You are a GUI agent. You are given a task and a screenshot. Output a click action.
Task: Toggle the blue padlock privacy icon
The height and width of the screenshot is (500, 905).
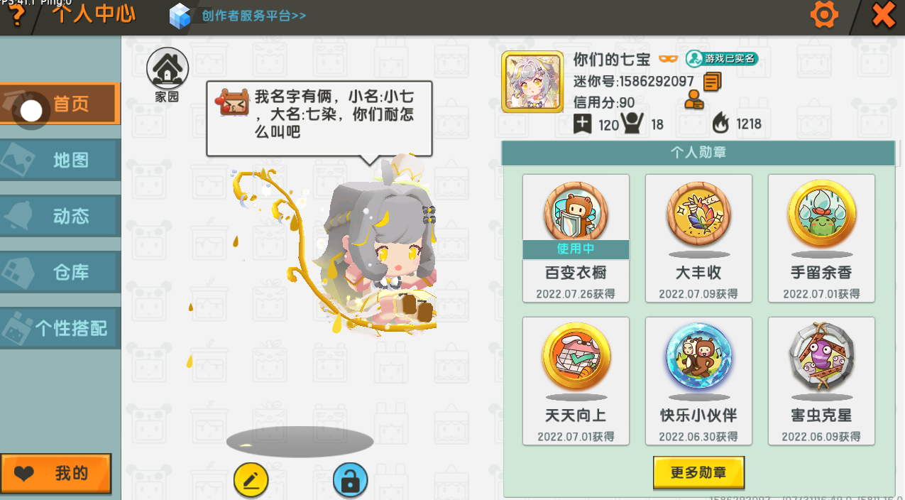click(350, 481)
